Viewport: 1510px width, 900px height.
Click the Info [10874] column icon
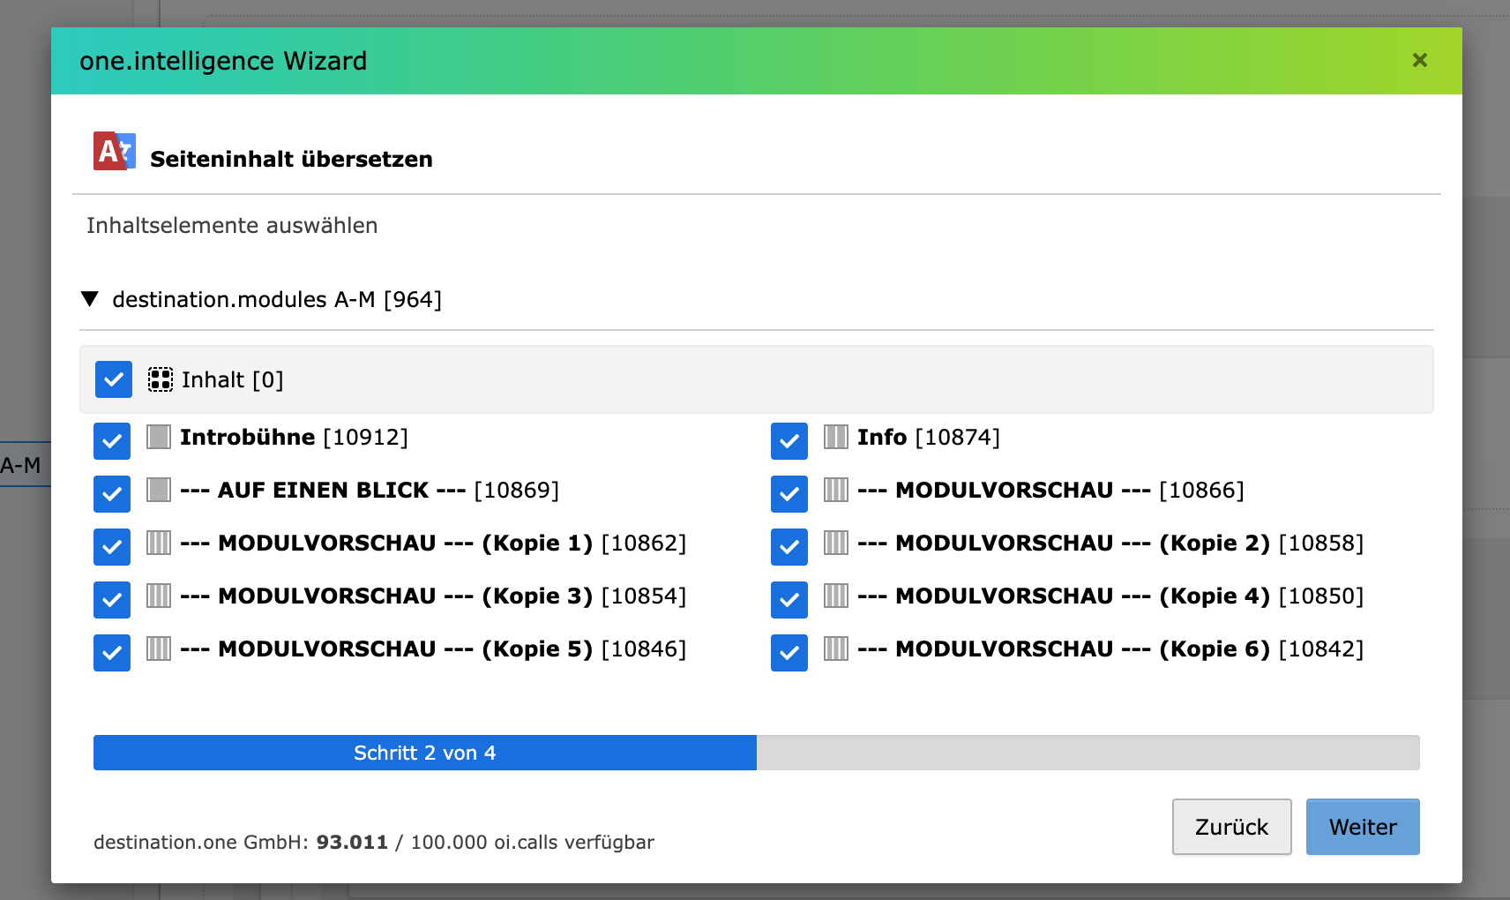point(835,437)
